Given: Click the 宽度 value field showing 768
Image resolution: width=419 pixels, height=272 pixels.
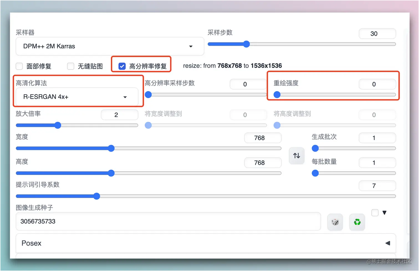Looking at the screenshot, I should pyautogui.click(x=263, y=138).
